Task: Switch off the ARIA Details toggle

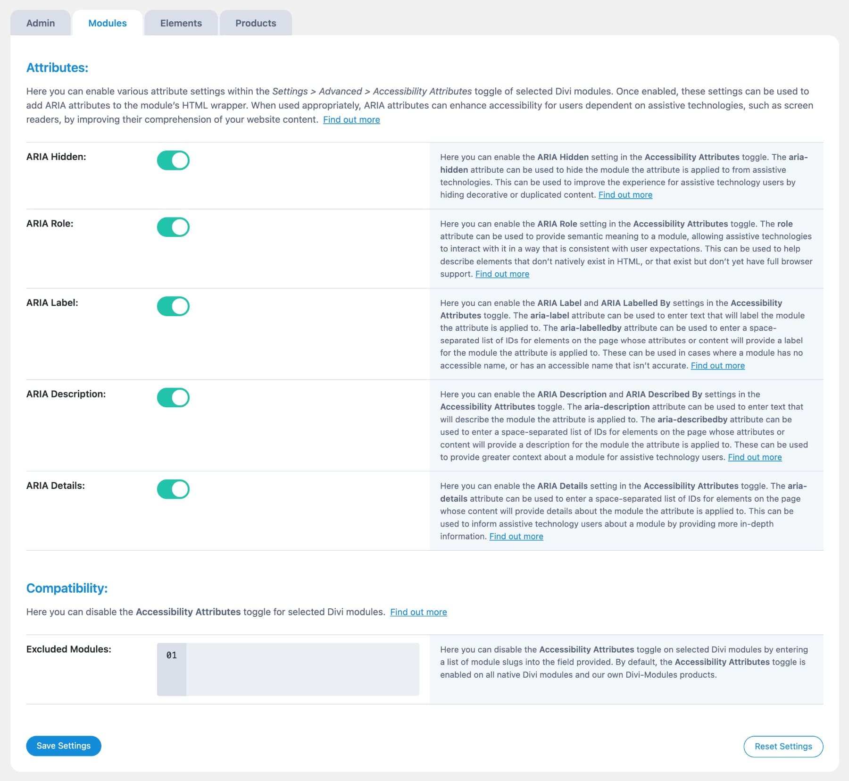Action: tap(173, 490)
